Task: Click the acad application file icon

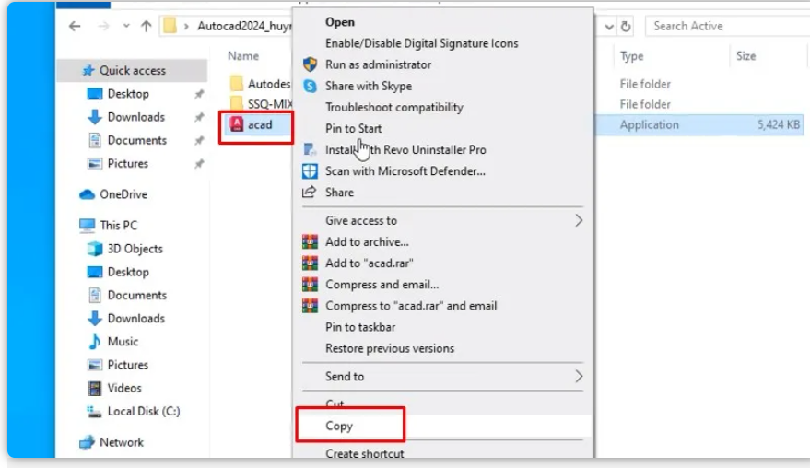Action: point(236,125)
